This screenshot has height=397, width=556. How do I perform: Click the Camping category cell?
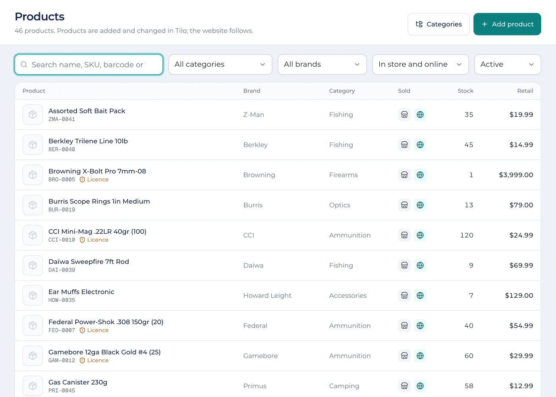coord(344,386)
